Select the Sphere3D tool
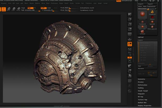Image resolution: width=162 pixels, height=108 pixels. pos(152,23)
